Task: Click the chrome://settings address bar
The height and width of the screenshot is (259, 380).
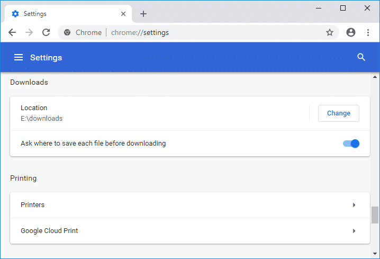Action: click(x=212, y=32)
